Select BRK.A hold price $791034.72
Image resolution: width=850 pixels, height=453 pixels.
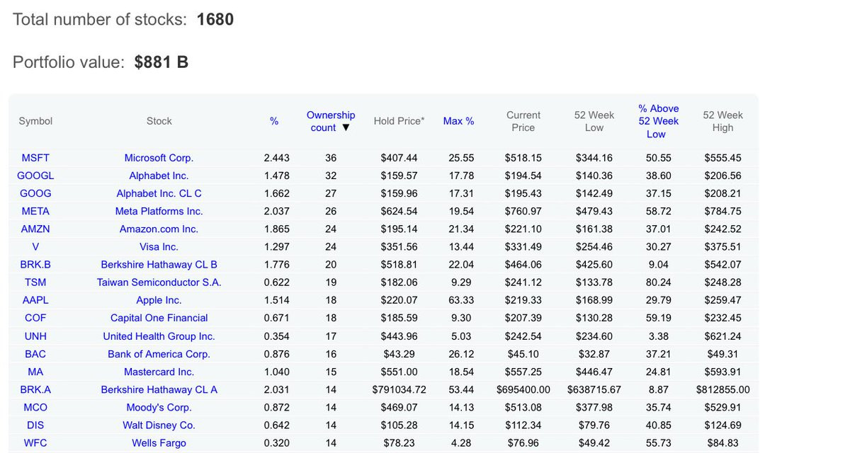[x=399, y=389]
